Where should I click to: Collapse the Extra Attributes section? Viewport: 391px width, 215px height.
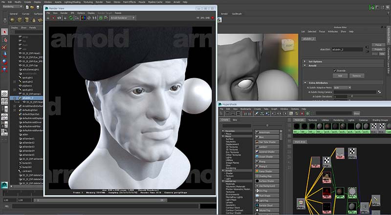tap(305, 82)
